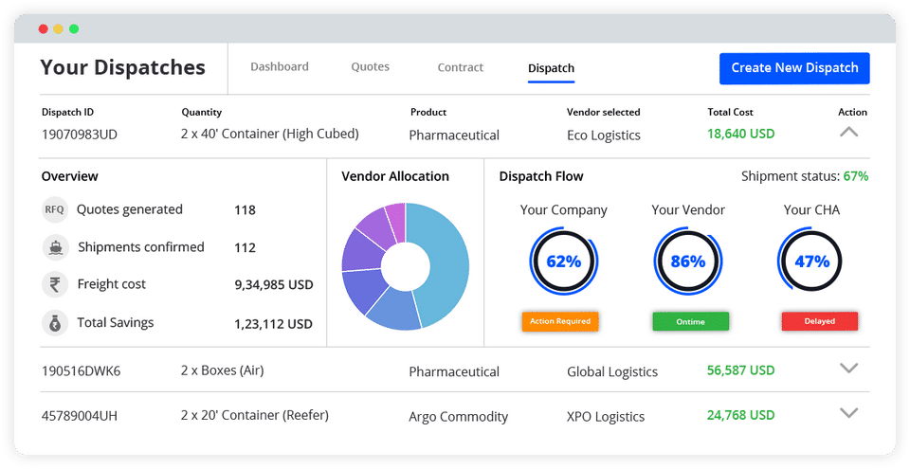Click the money bag Total Savings icon
This screenshot has height=469, width=910.
(55, 323)
